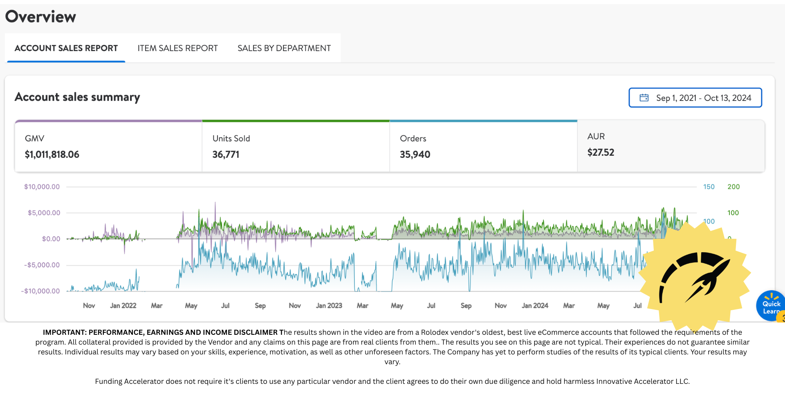Screen dimensions: 785x401
Task: Open the date range picker button
Action: coord(695,98)
